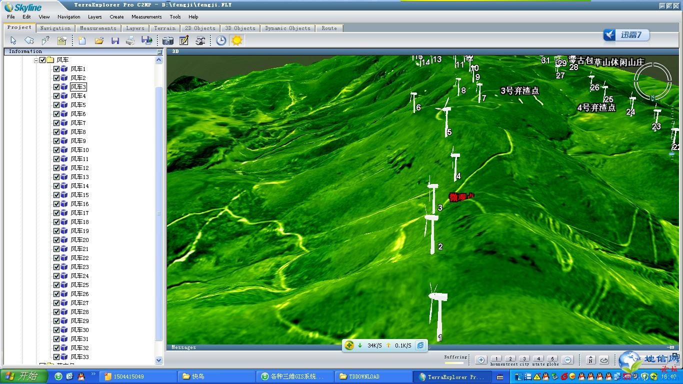Jump to street altitude level 2
Image resolution: width=683 pixels, height=384 pixels.
[x=510, y=358]
